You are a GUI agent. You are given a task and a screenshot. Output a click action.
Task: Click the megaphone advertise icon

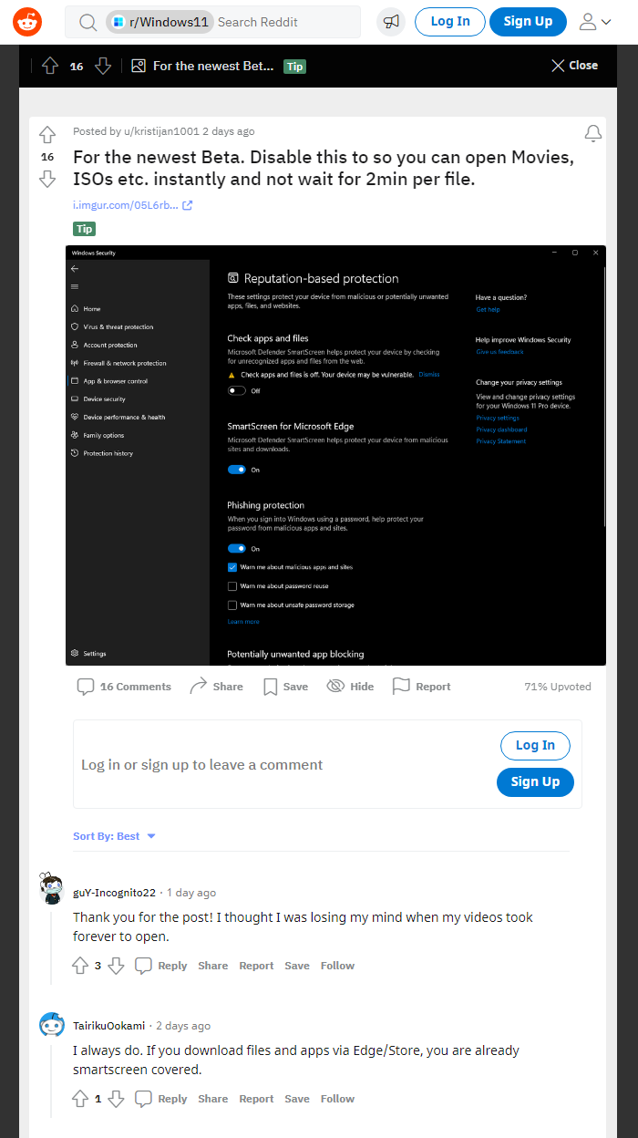[391, 22]
